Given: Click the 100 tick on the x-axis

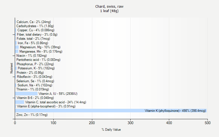Looking at the screenshot, I should [x=53, y=123].
